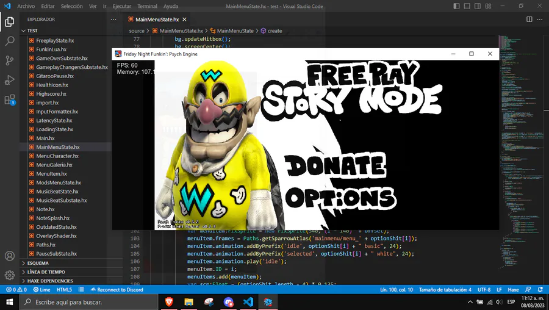Image resolution: width=549 pixels, height=310 pixels.
Task: Click the feedback icon in status bar
Action: (528, 290)
